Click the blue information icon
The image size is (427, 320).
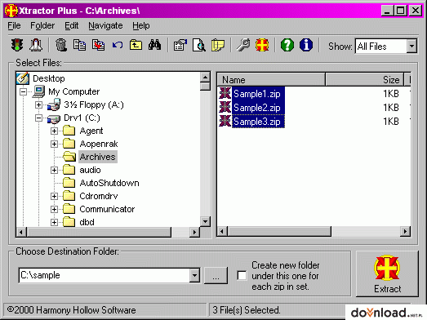306,45
